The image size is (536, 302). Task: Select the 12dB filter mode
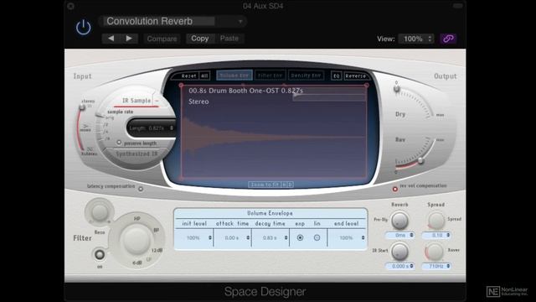coord(157,251)
